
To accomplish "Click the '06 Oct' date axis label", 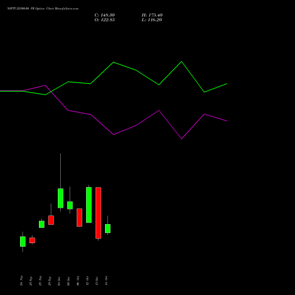I will pos(78,281).
